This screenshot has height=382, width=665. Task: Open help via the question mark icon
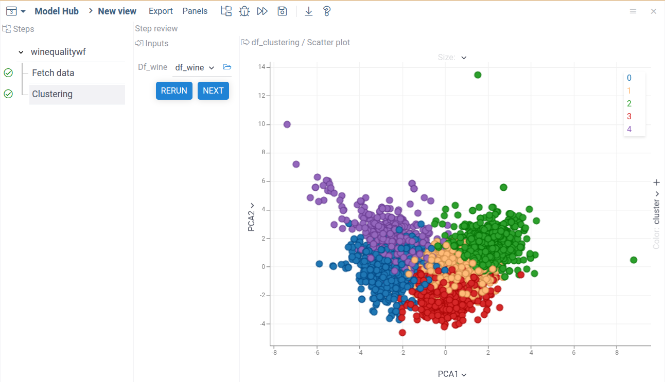327,10
